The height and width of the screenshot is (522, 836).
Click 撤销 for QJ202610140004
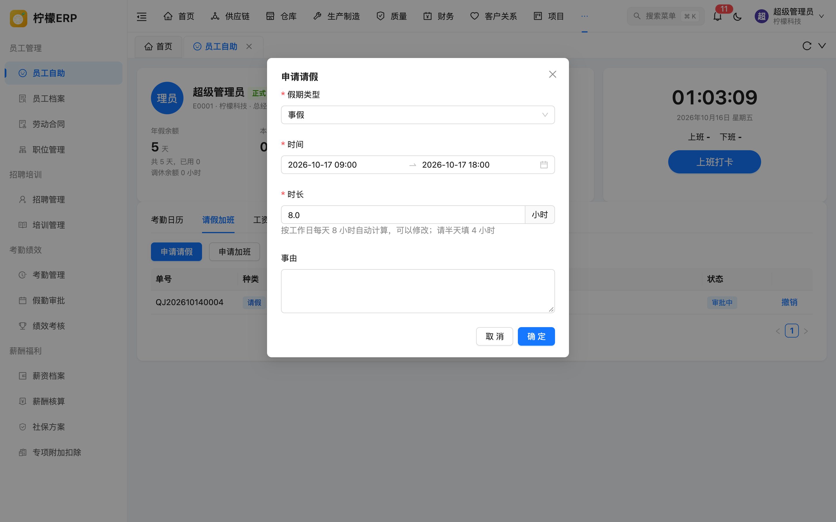coord(789,302)
